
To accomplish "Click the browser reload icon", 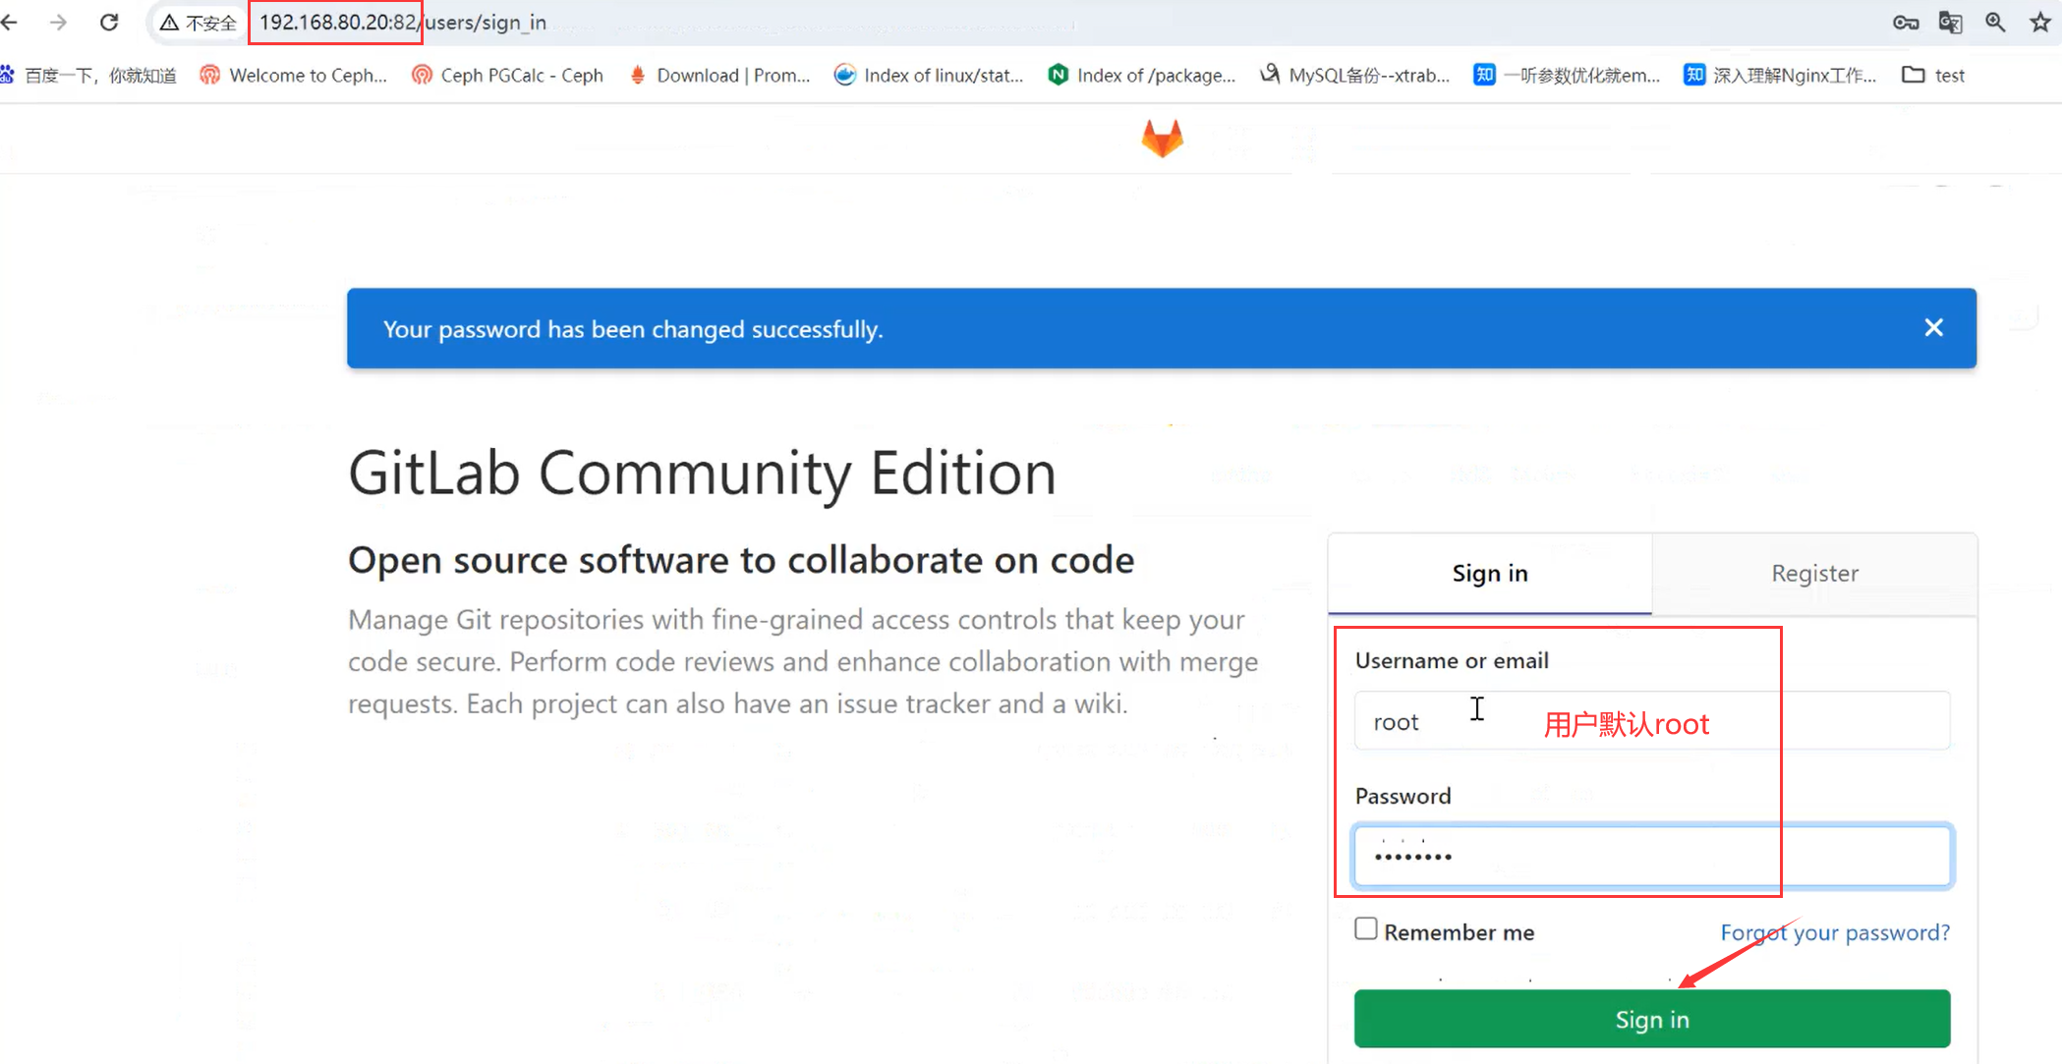I will (x=109, y=22).
